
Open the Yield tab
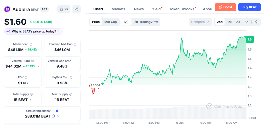click(156, 9)
